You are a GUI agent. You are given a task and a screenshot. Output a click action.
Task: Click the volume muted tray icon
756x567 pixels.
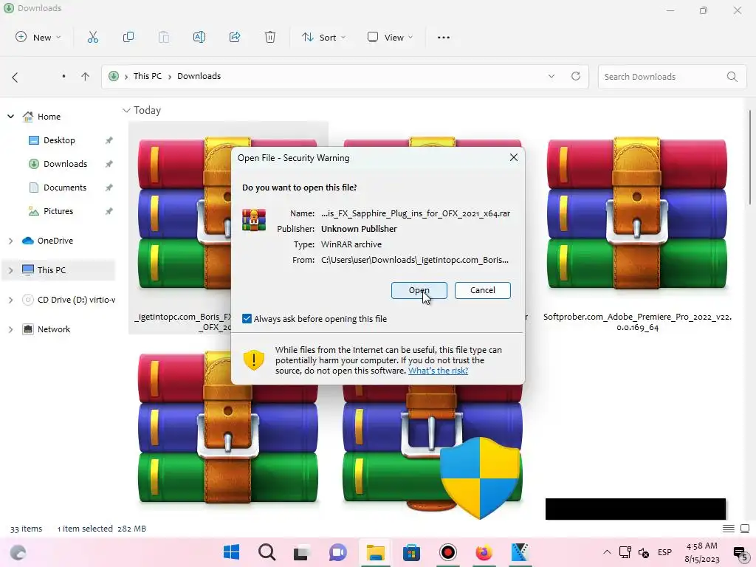[x=644, y=552]
